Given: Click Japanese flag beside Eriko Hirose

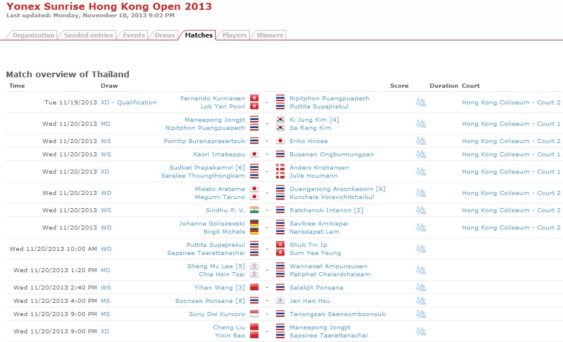Looking at the screenshot, I should click(280, 141).
